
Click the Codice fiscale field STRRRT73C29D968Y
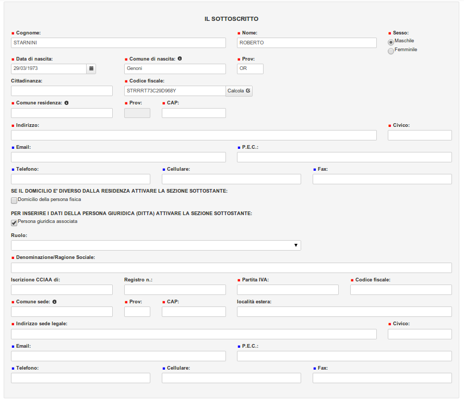[175, 91]
